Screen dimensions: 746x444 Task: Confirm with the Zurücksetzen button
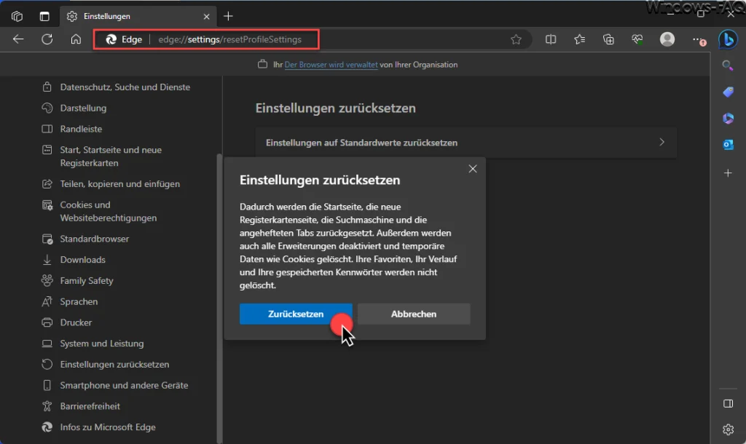tap(296, 314)
